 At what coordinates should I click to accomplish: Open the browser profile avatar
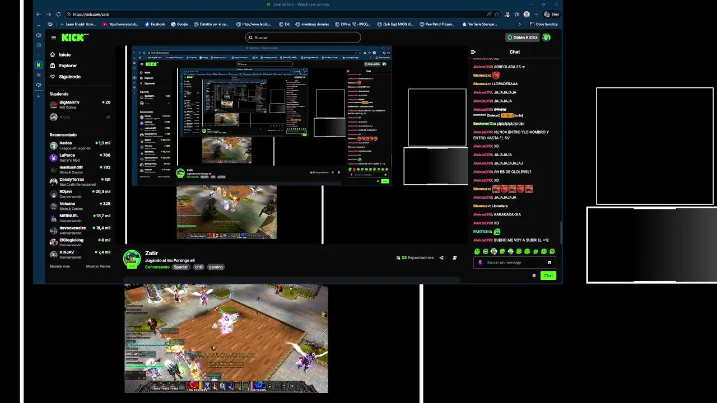(527, 14)
